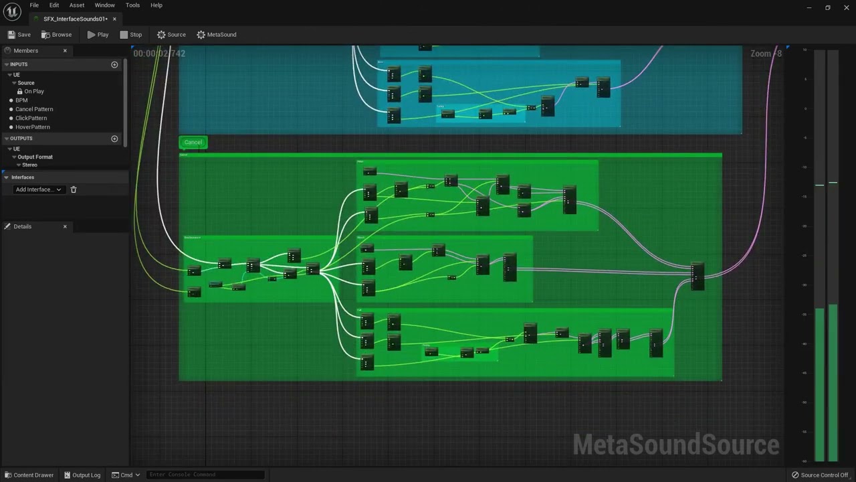This screenshot has height=482, width=856.
Task: Play the MetaSound preview
Action: point(98,35)
